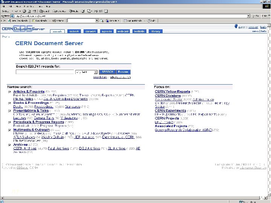The width and height of the screenshot is (271, 203).
Task: Switch to the library tab
Action: click(x=156, y=32)
